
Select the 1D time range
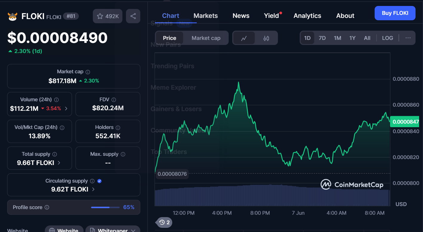pos(307,38)
